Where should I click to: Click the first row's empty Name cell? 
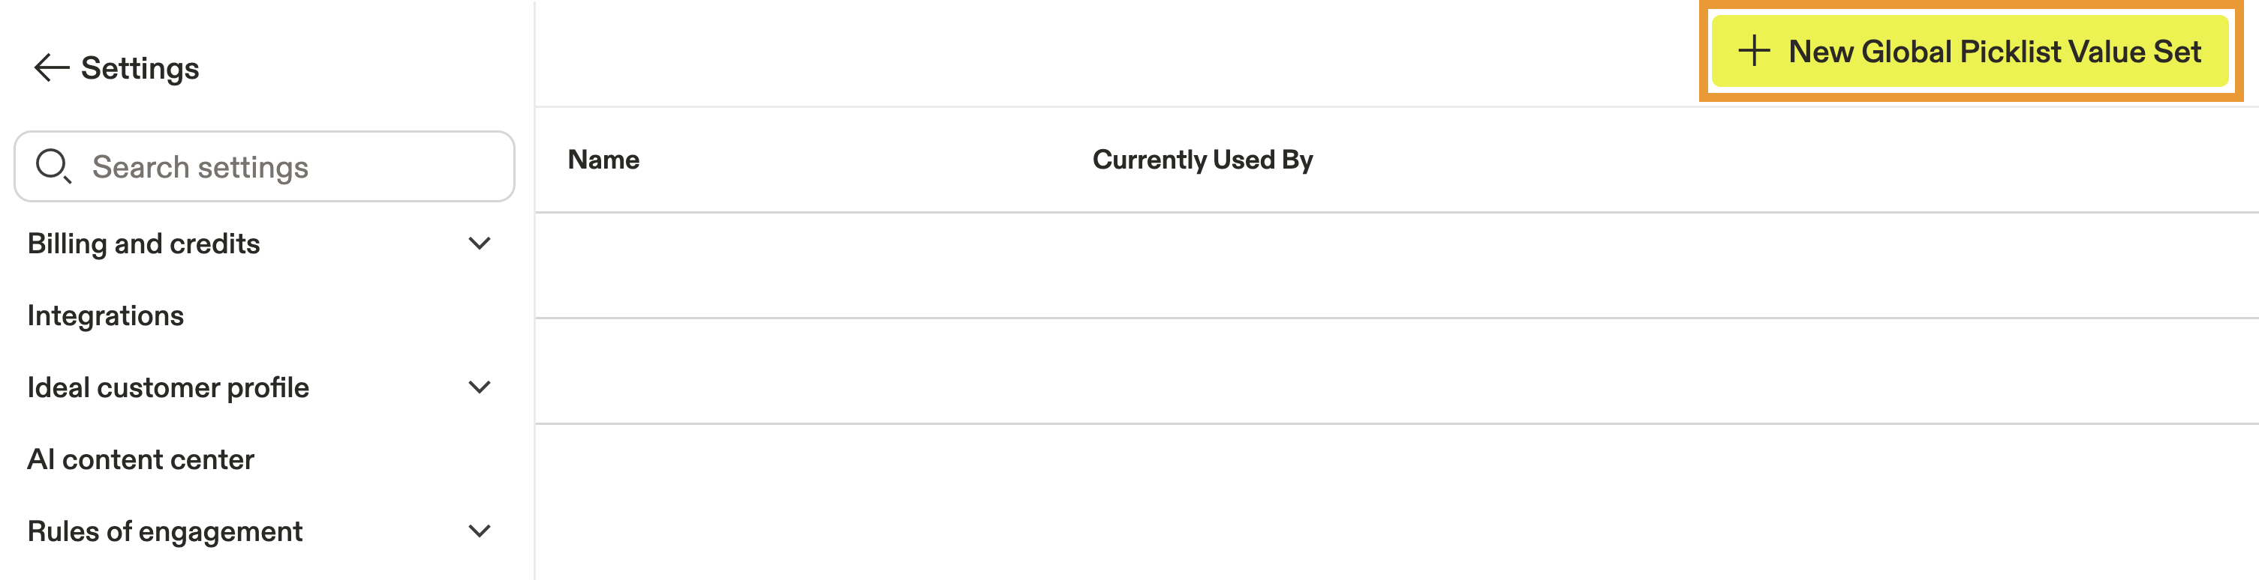(x=790, y=265)
